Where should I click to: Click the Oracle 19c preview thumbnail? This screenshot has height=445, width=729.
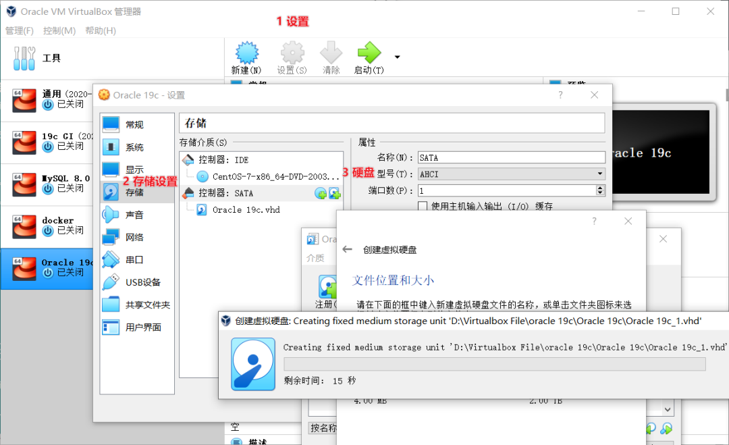click(x=661, y=152)
